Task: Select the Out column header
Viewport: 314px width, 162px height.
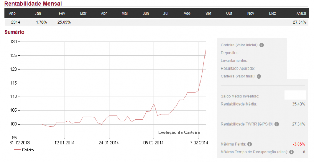Action: pos(229,14)
